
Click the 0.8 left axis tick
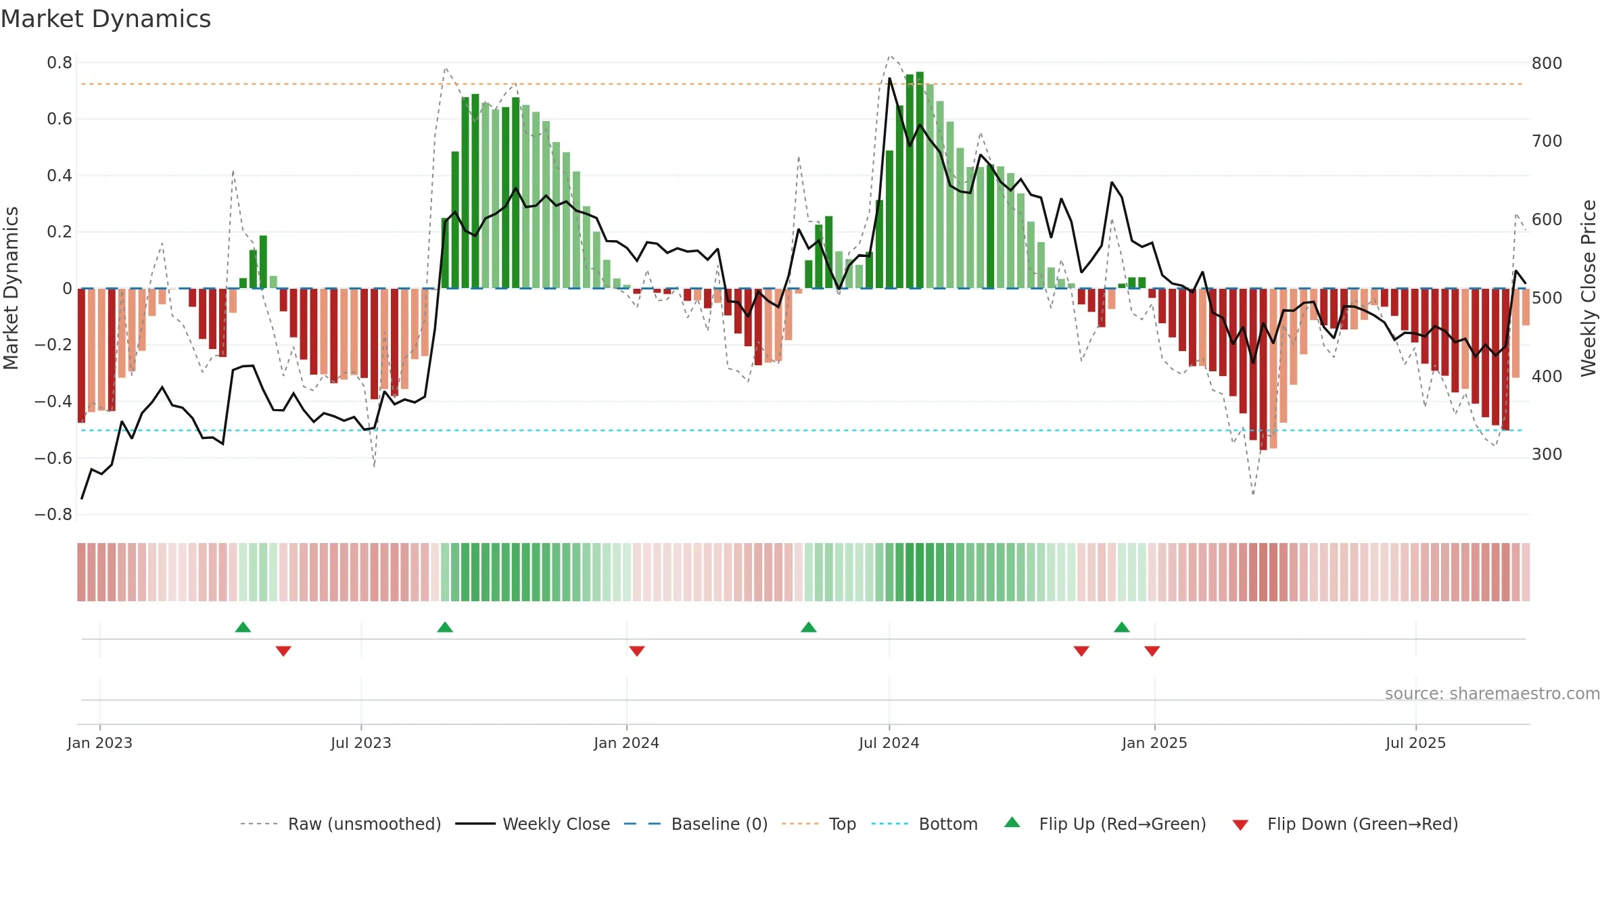60,63
